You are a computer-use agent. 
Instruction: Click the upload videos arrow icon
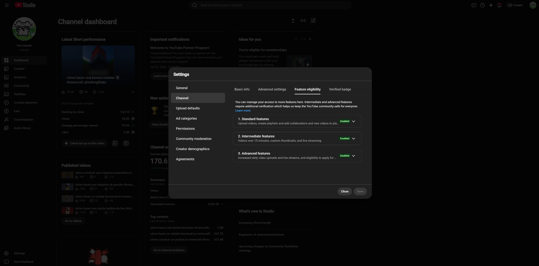click(x=293, y=21)
